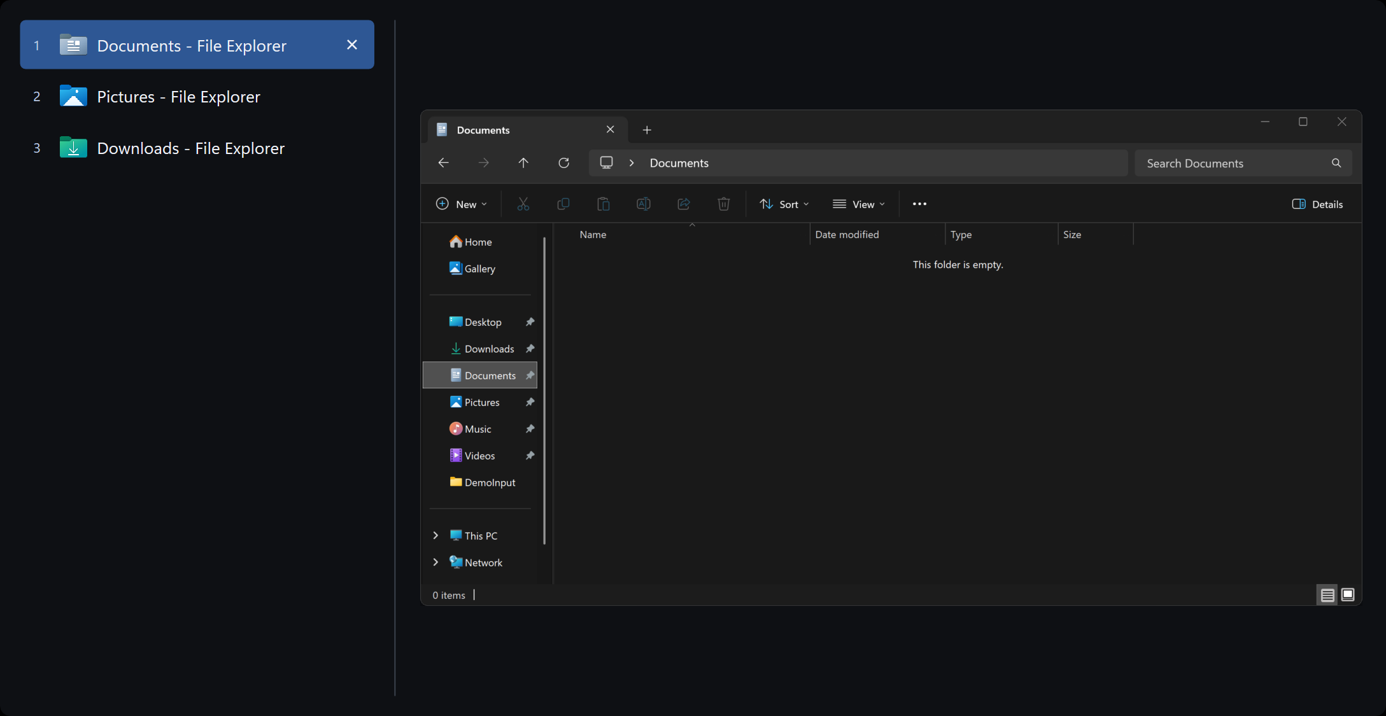The width and height of the screenshot is (1386, 716).
Task: Select Documents folder in sidebar
Action: coord(480,376)
